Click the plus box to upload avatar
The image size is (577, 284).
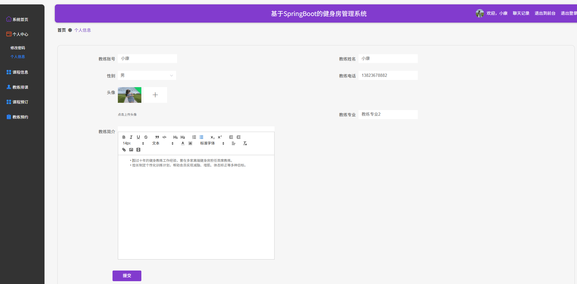click(x=155, y=95)
